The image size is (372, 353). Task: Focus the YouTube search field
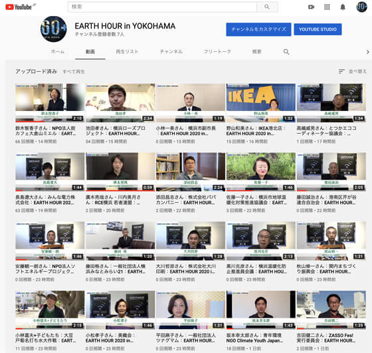click(162, 7)
